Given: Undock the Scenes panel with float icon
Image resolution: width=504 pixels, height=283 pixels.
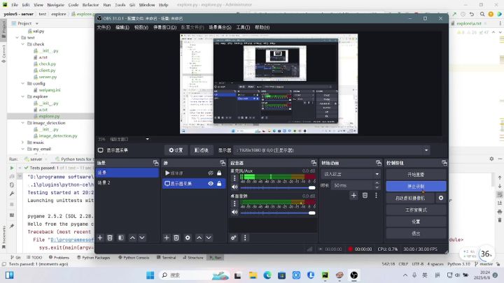Looking at the screenshot, I should 156,163.
